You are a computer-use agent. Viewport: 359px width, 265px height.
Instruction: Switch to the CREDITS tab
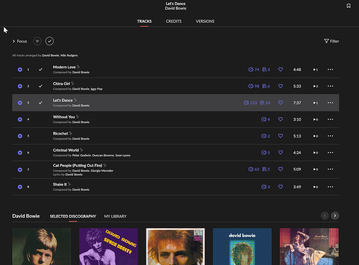[x=174, y=21]
